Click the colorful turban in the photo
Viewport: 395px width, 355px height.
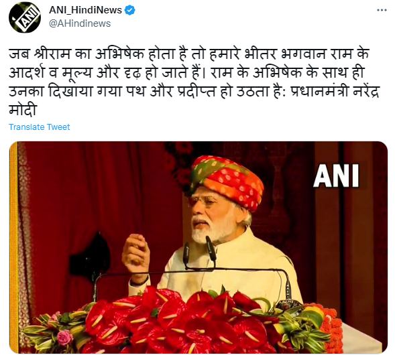(227, 180)
